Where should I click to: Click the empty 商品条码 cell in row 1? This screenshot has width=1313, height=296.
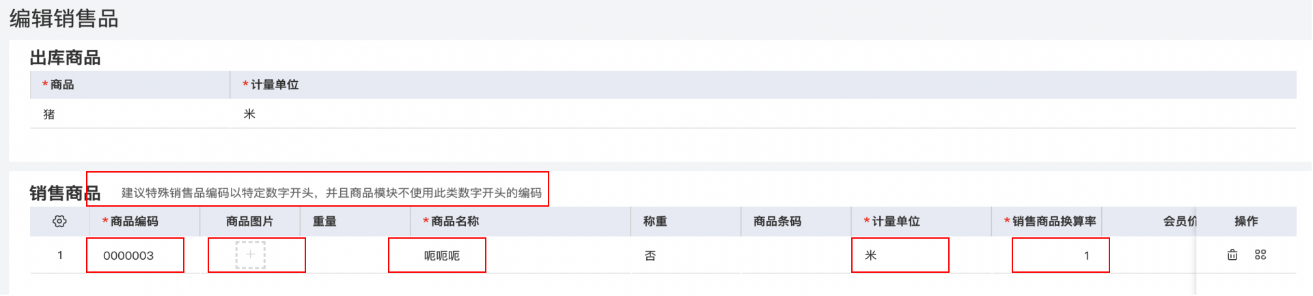coord(796,256)
